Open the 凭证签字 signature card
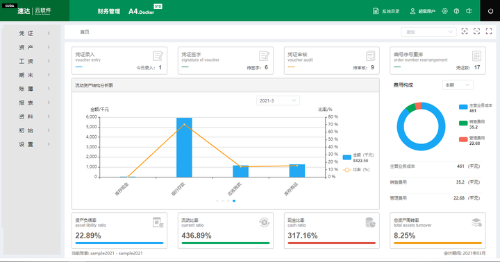500x262 pixels. tap(226, 61)
